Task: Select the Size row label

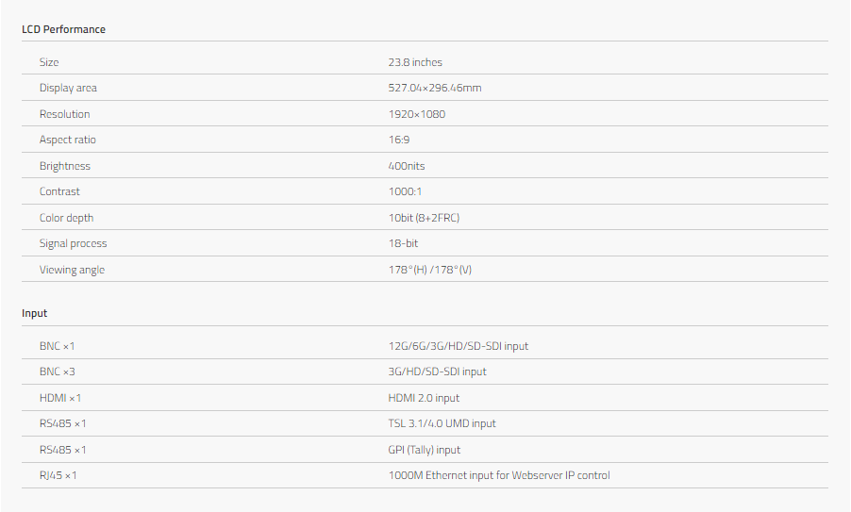Action: pyautogui.click(x=49, y=62)
